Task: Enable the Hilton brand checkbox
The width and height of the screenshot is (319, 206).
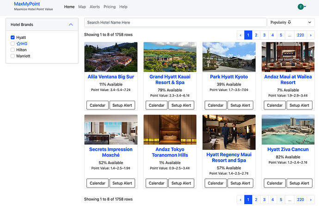Action: click(x=12, y=50)
